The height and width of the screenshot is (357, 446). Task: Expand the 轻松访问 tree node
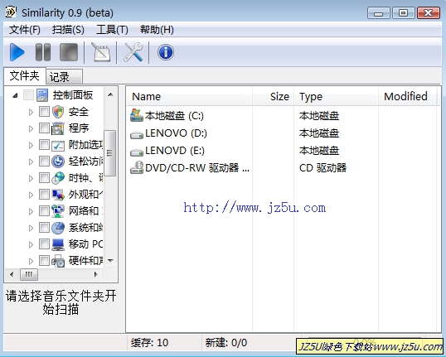[x=31, y=162]
